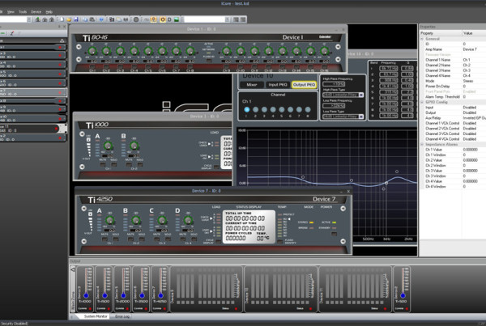The width and height of the screenshot is (486, 326).
Task: Click the green landscape picture toolbar icon
Action: point(177,19)
